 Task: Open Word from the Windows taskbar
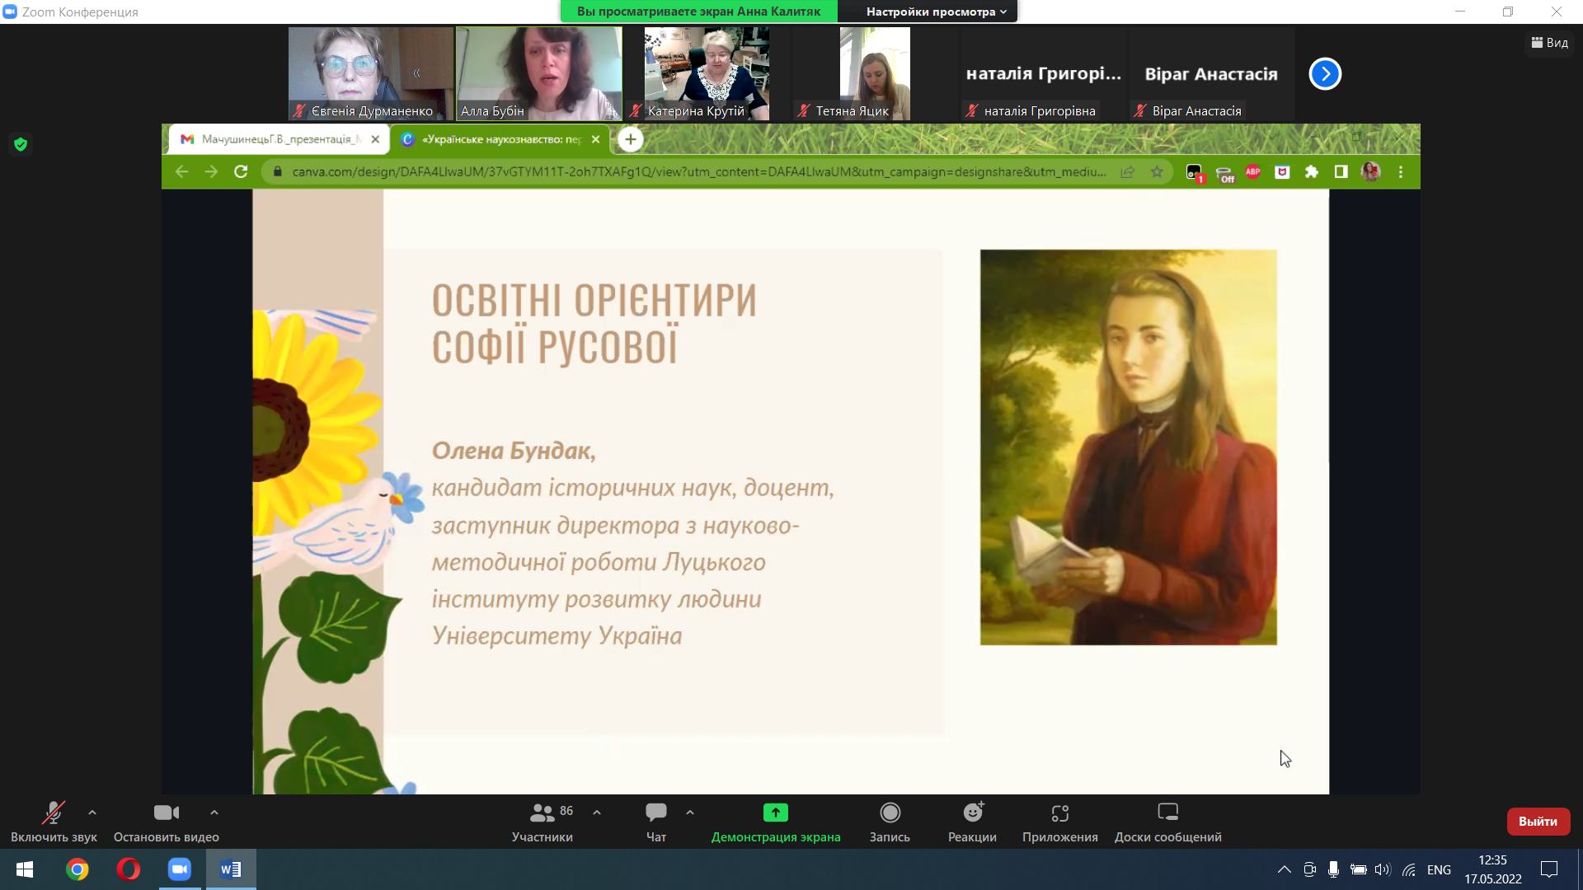231,869
